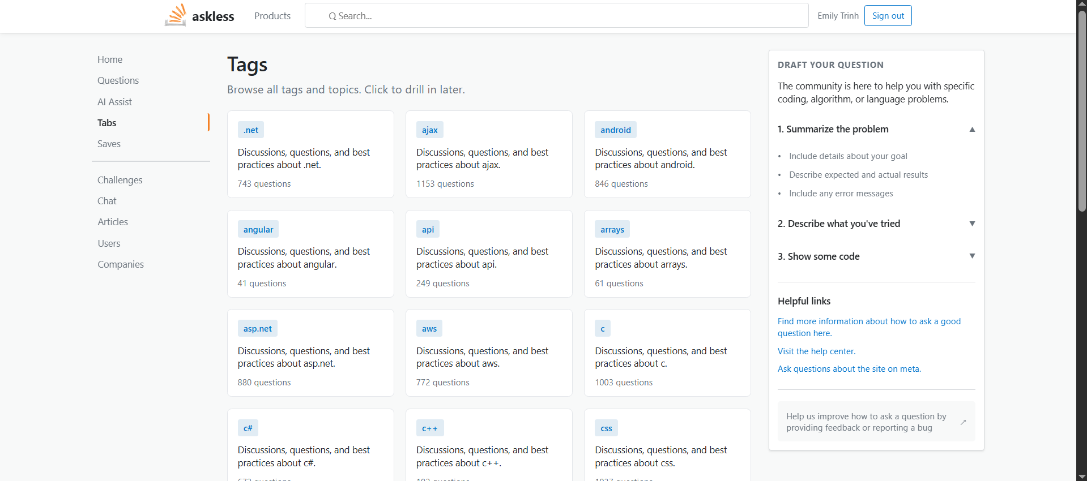1087x481 pixels.
Task: Expand the Show some code section
Action: coord(972,256)
